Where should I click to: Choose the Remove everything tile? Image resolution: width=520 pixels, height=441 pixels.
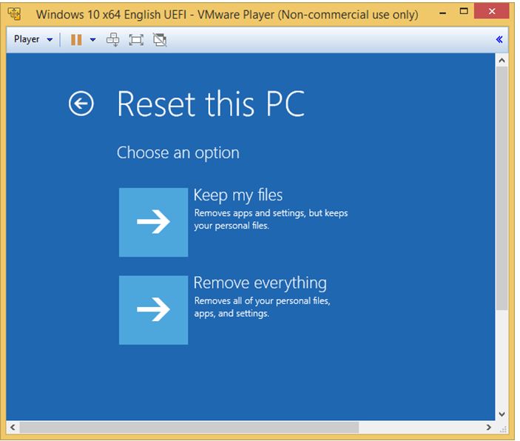pyautogui.click(x=154, y=309)
